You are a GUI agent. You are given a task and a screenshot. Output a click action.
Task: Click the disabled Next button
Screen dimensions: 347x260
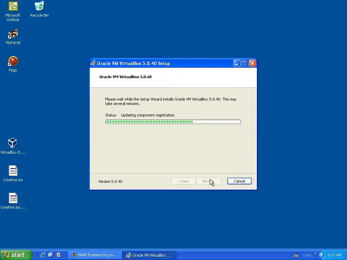tap(209, 181)
